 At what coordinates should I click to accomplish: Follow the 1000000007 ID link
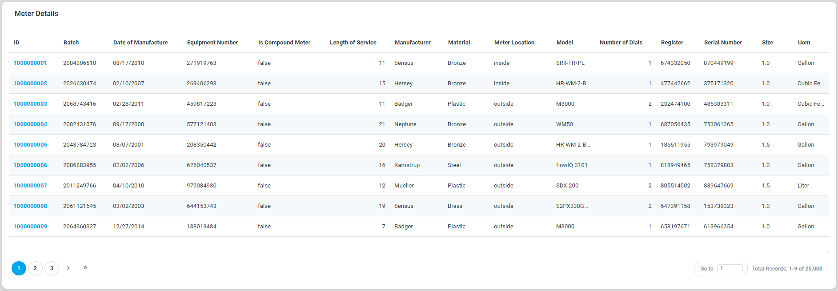coord(30,186)
